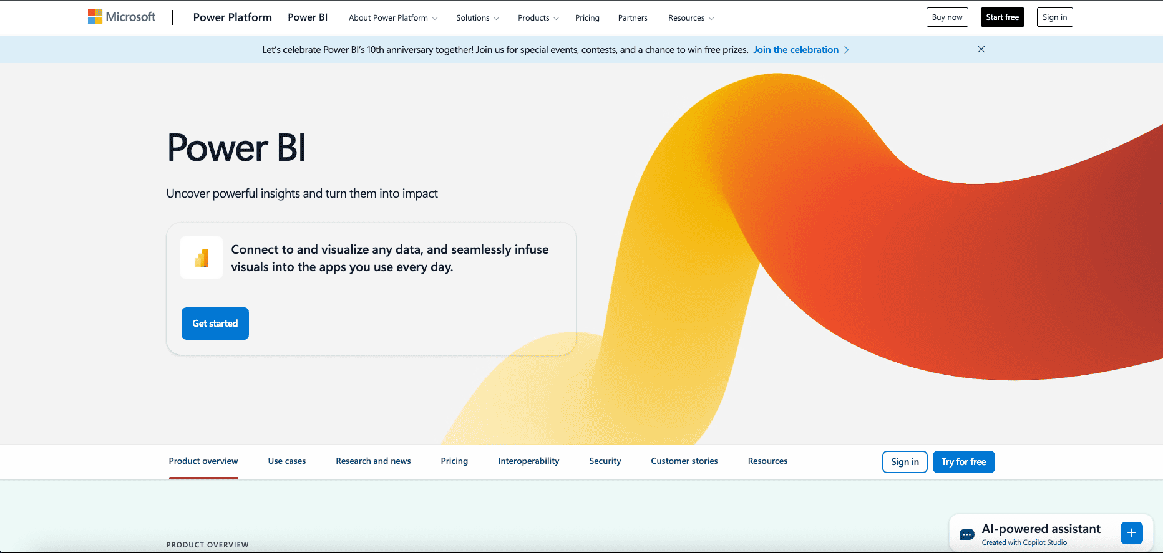Expand About Power Platform dropdown
Image resolution: width=1163 pixels, height=553 pixels.
(392, 18)
